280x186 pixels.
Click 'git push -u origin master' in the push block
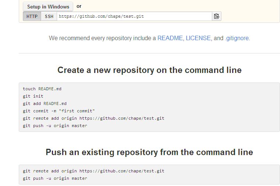click(x=55, y=178)
